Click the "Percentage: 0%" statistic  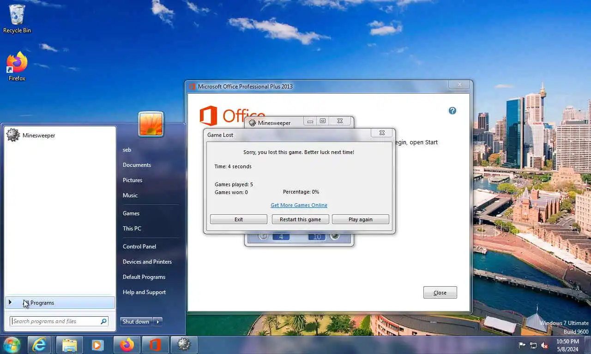301,192
